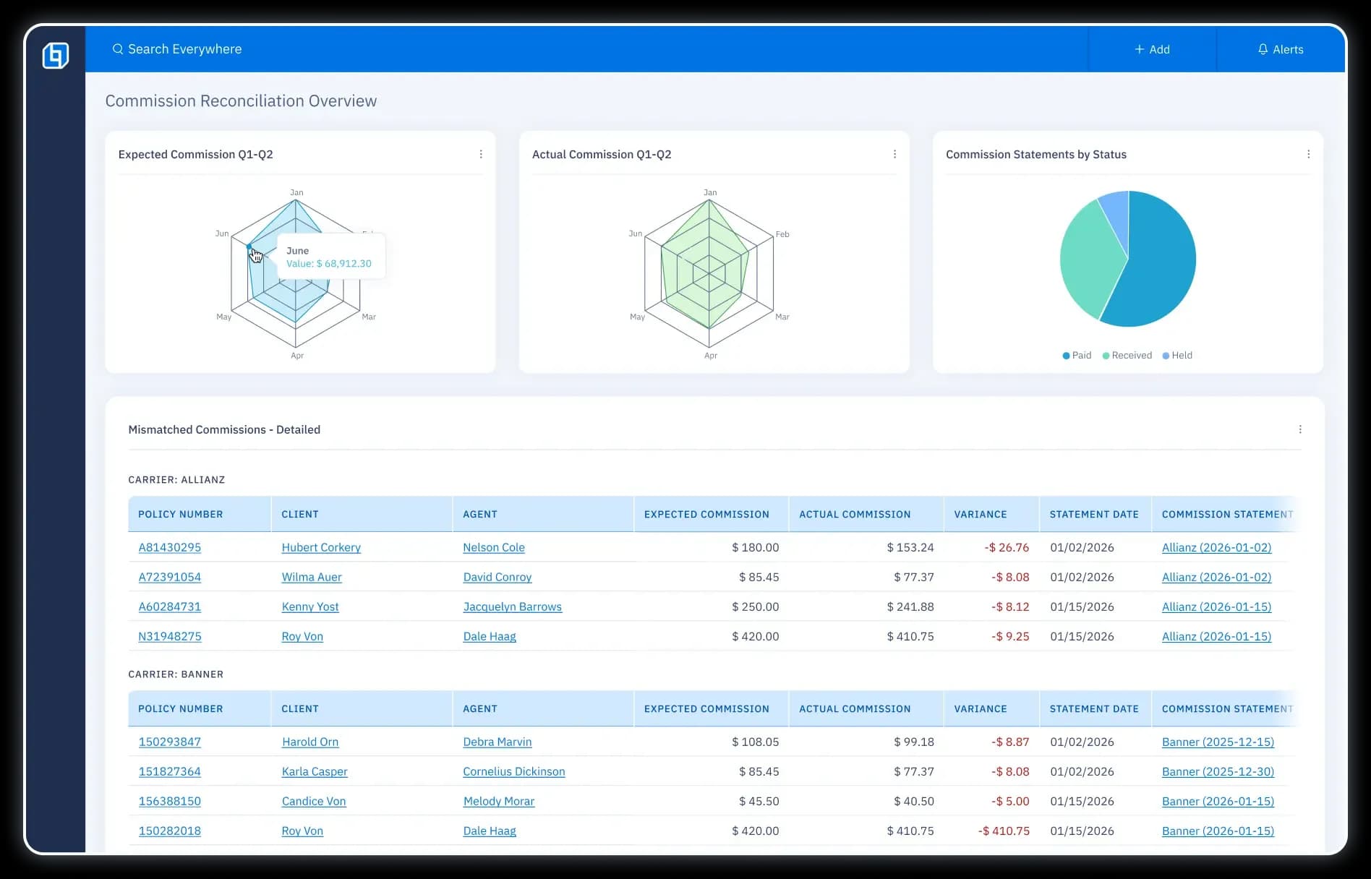Sort Banner table by Statement Date header
1371x879 pixels.
pyautogui.click(x=1093, y=708)
